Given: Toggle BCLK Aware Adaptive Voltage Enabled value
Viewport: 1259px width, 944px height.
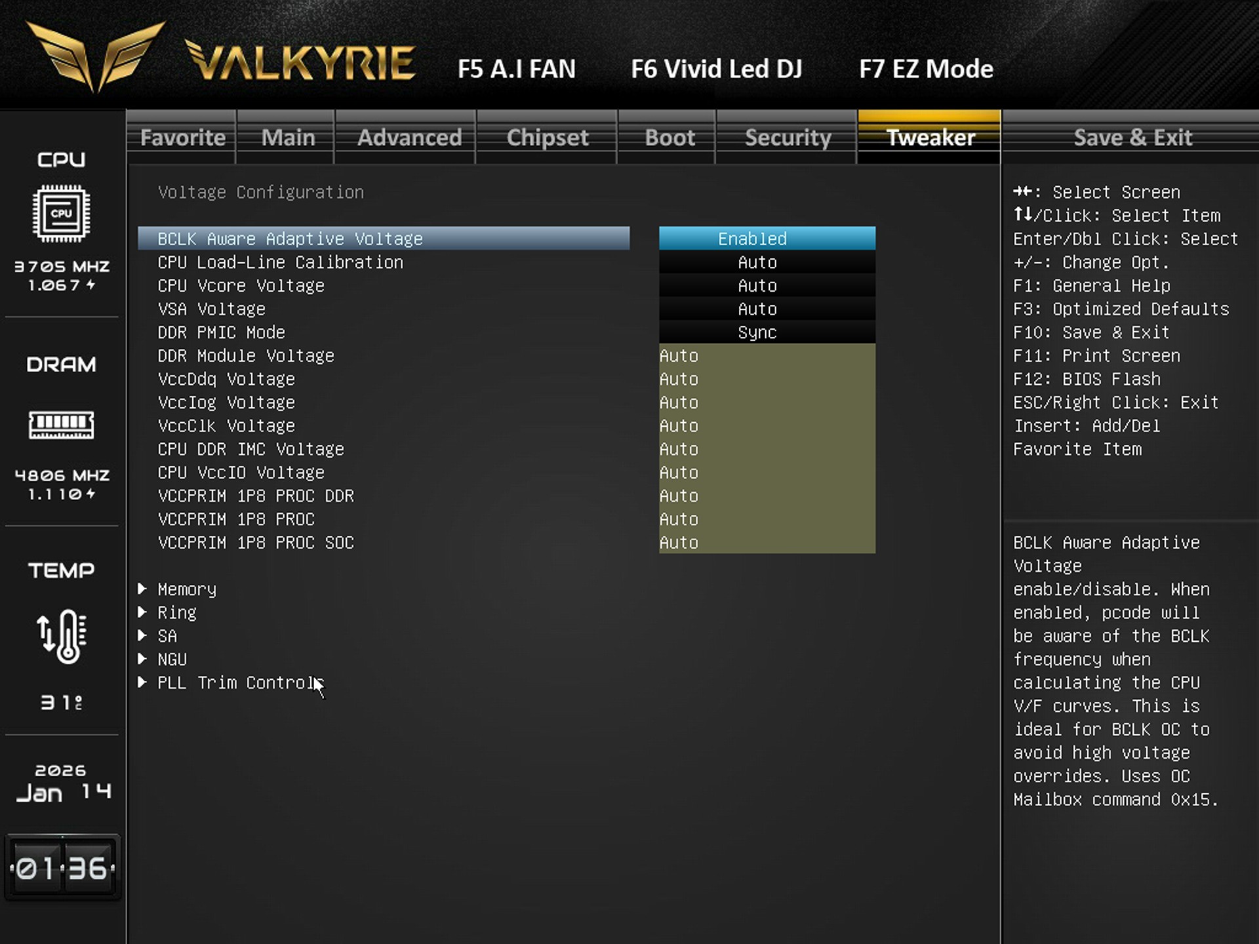Looking at the screenshot, I should [x=767, y=239].
